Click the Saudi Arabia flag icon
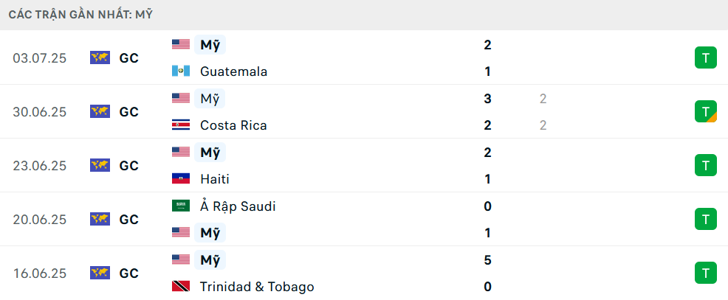 coord(181,206)
